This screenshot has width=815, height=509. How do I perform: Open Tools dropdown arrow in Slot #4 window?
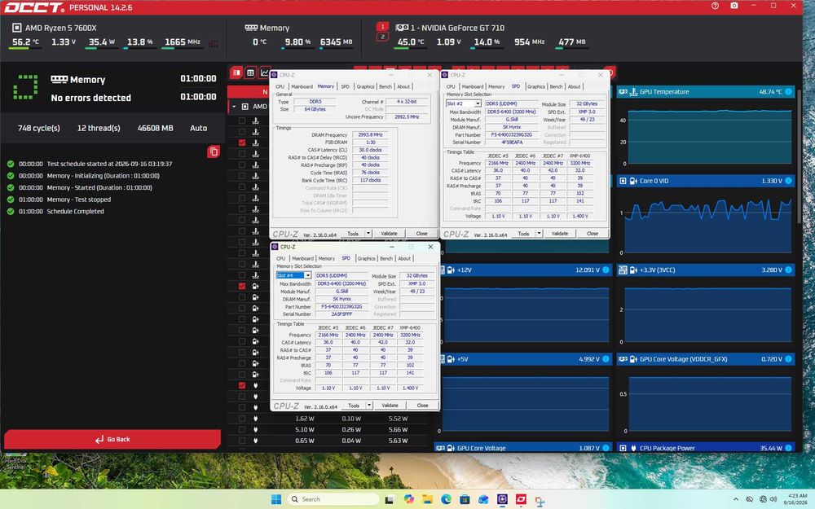point(369,405)
